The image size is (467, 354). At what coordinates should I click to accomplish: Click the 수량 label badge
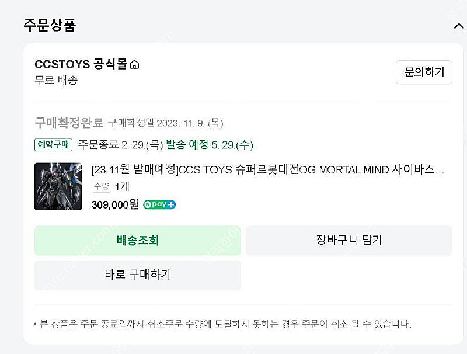pyautogui.click(x=100, y=187)
